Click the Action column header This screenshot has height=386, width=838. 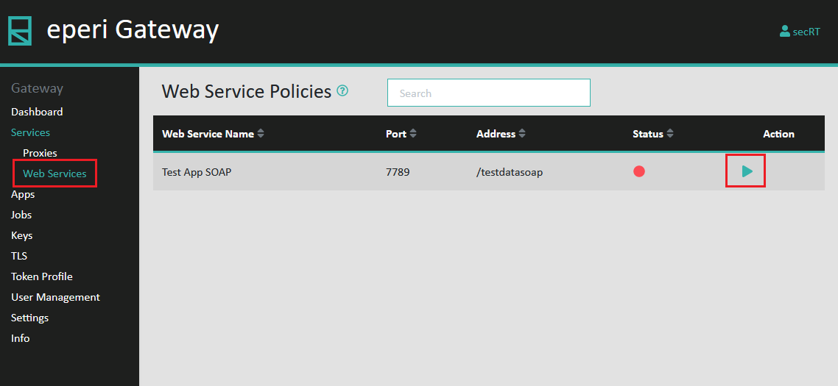click(778, 134)
